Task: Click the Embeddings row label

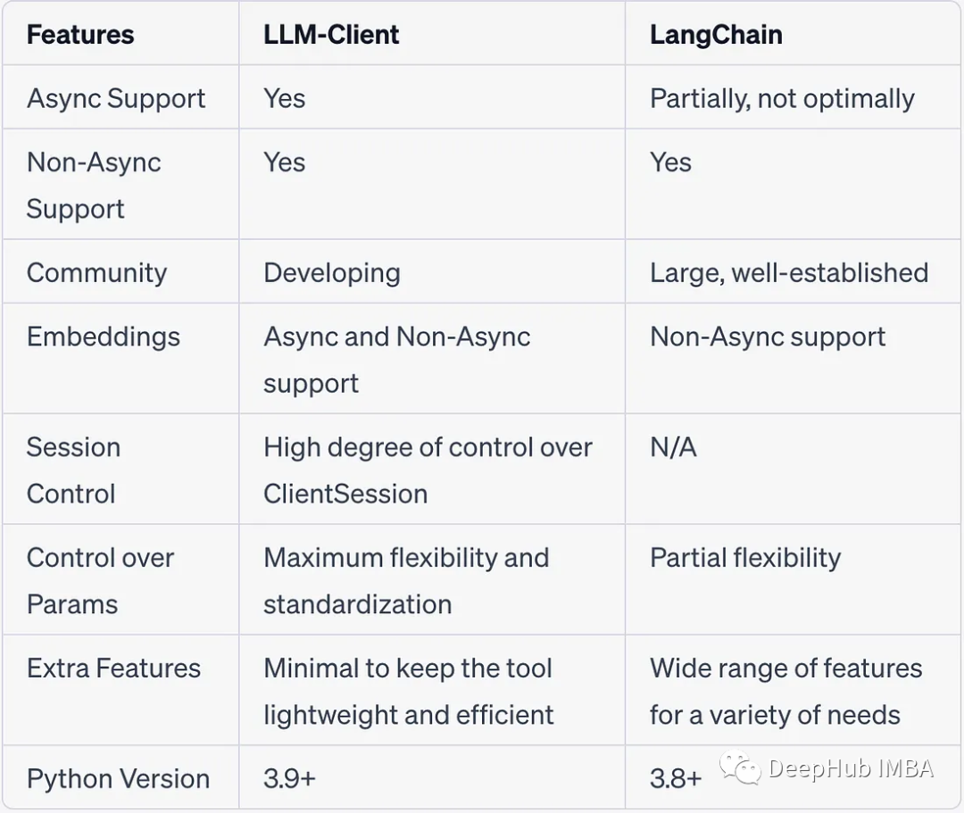Action: (x=104, y=336)
